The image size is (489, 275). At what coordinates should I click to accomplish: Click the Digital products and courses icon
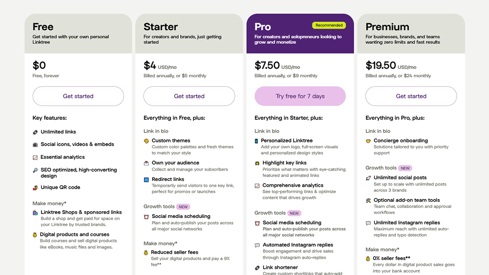(x=35, y=235)
